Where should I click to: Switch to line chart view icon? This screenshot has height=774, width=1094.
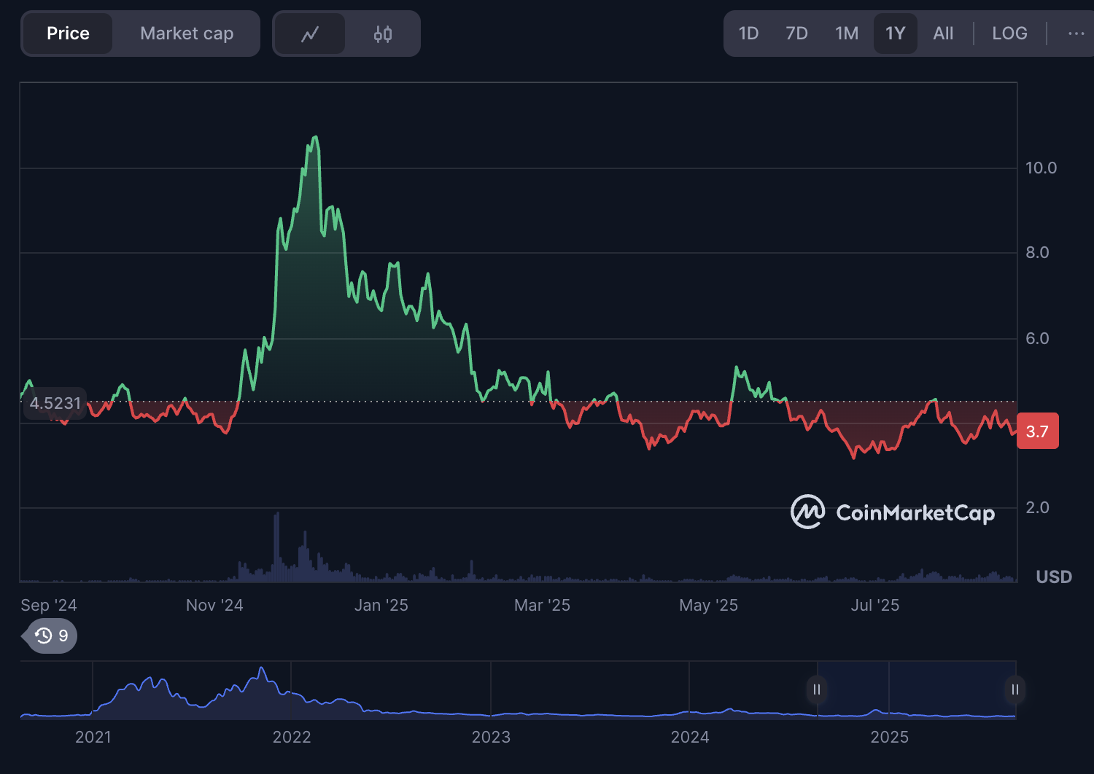(x=310, y=34)
